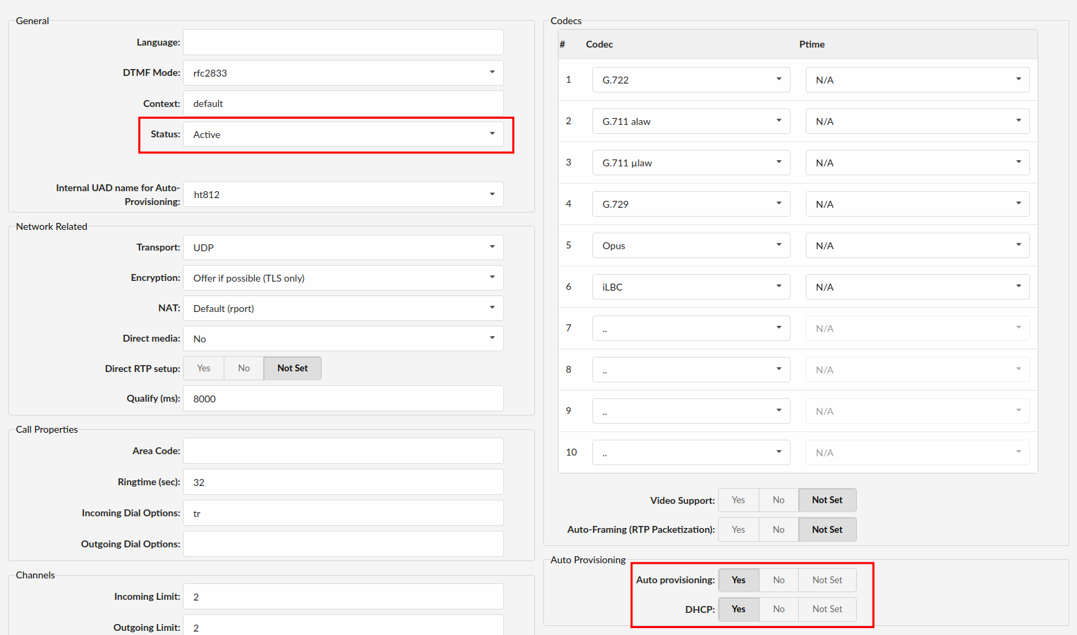The height and width of the screenshot is (635, 1077).
Task: Set Video Support to Yes
Action: [x=739, y=500]
